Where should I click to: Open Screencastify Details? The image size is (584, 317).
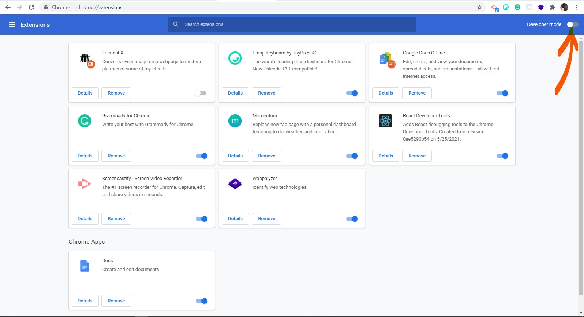[x=85, y=219]
